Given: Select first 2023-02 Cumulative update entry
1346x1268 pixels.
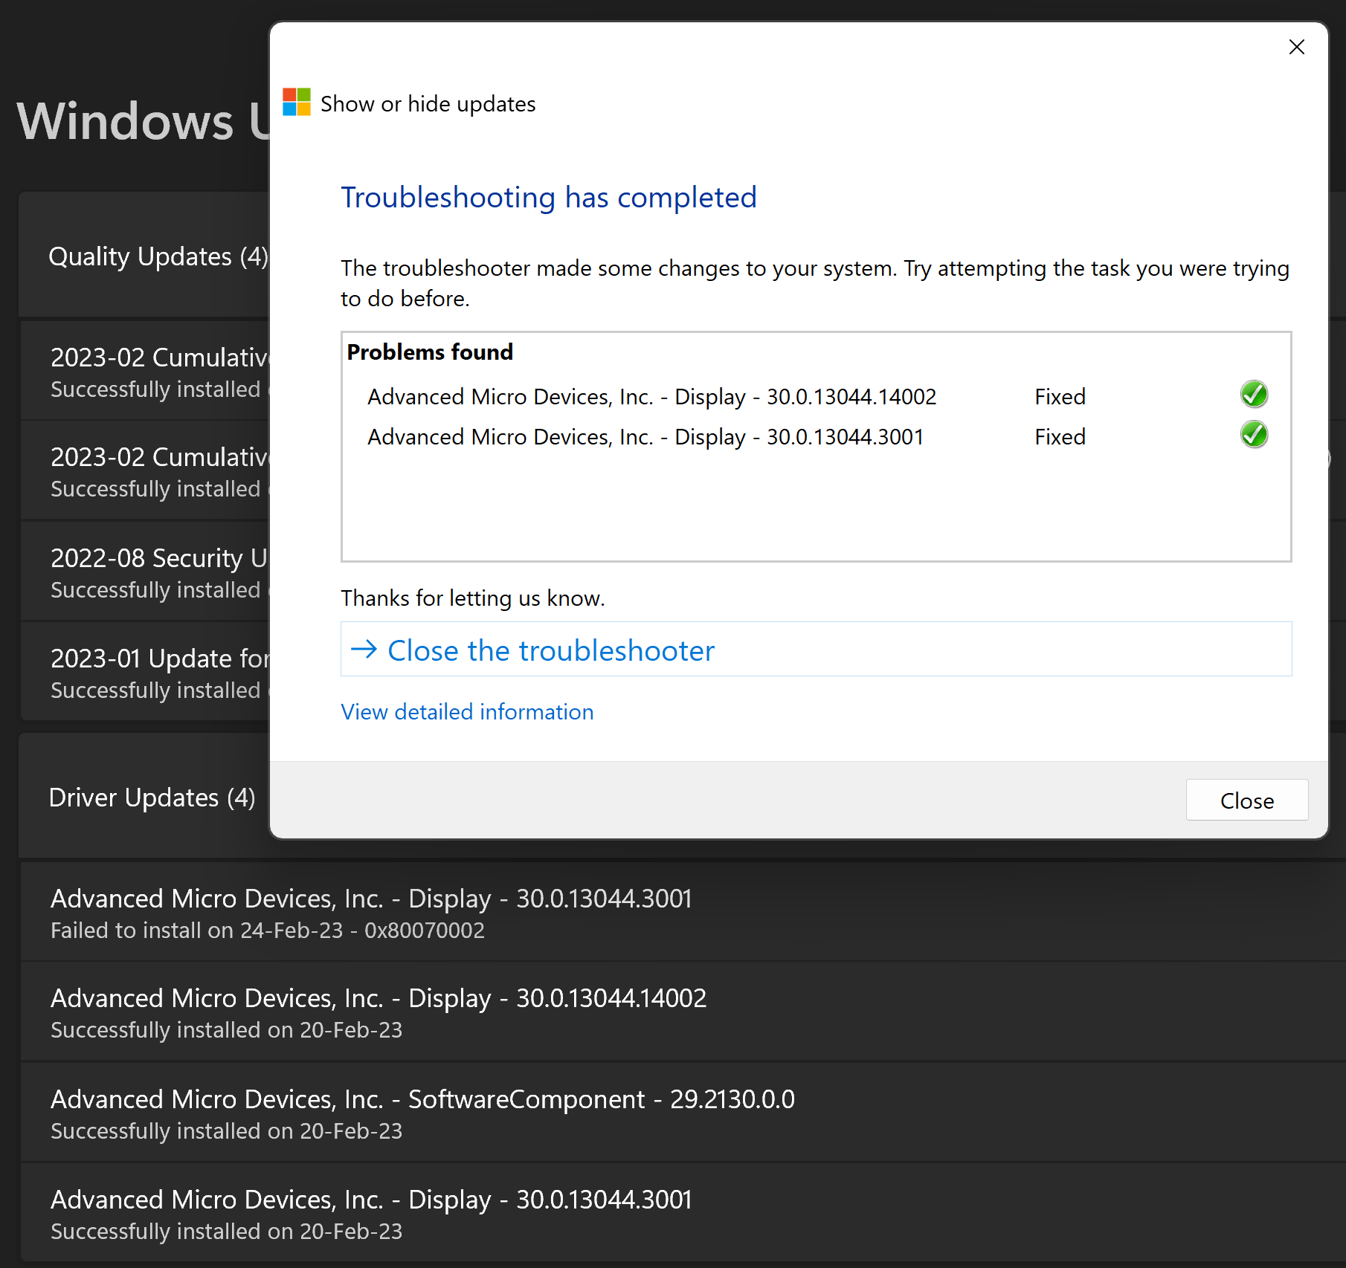Looking at the screenshot, I should [146, 371].
